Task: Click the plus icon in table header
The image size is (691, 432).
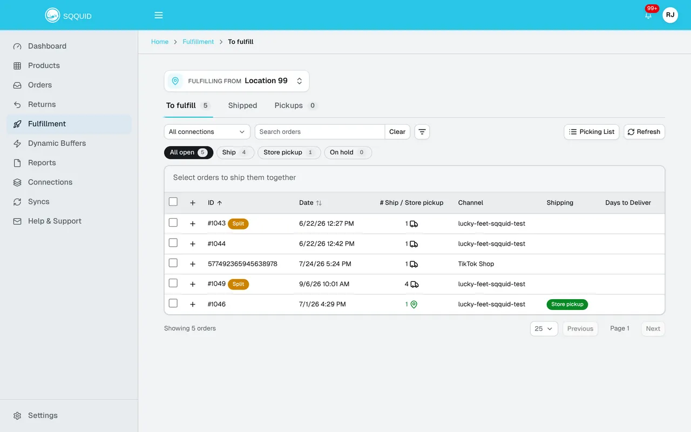Action: pyautogui.click(x=193, y=203)
